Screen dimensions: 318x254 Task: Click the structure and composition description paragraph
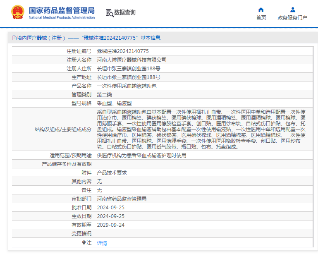201,129
